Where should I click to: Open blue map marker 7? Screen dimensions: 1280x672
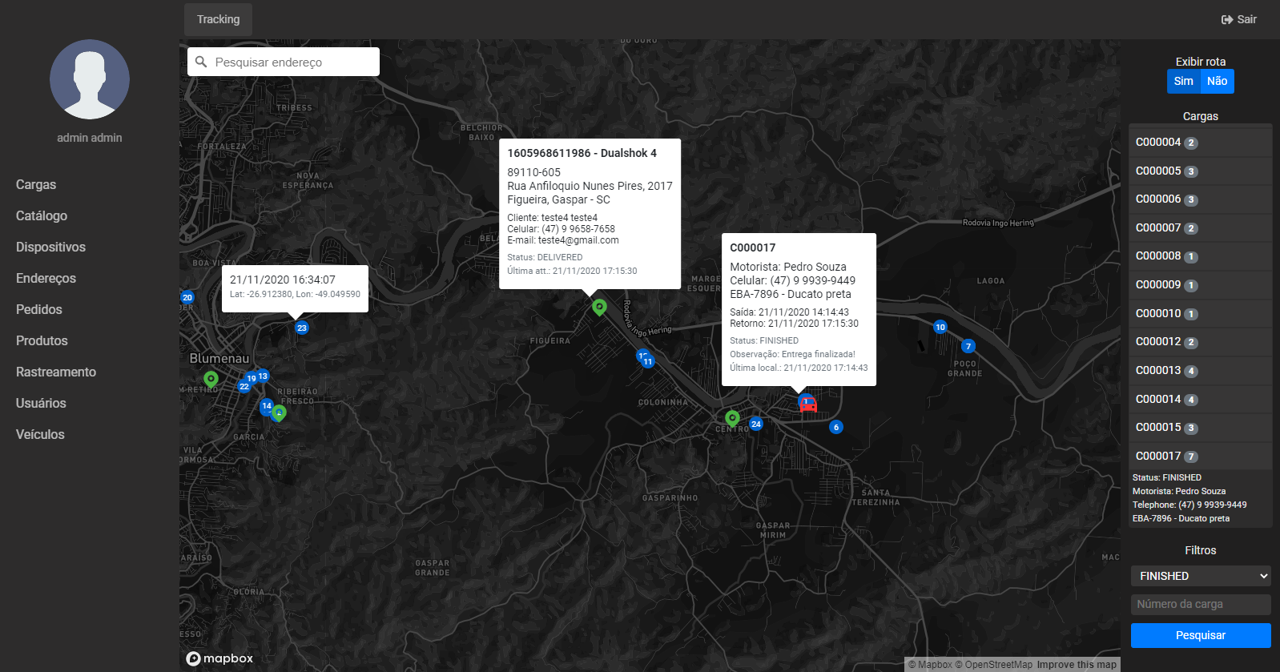point(968,346)
